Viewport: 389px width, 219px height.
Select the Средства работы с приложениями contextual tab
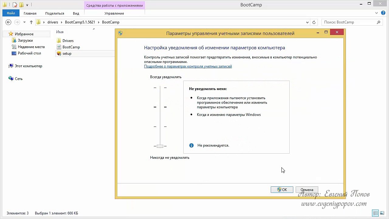[x=115, y=5]
